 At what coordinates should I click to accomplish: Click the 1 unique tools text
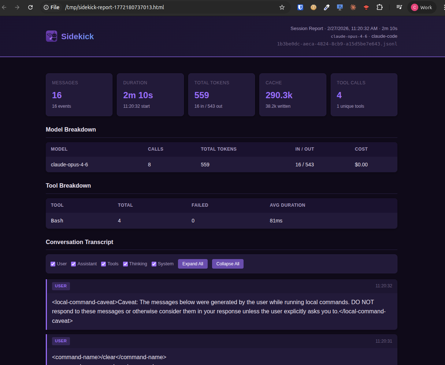coord(351,106)
